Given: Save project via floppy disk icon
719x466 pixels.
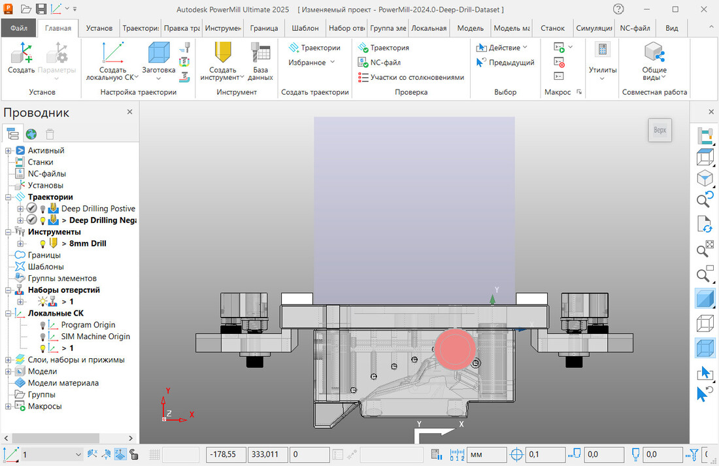Looking at the screenshot, I should tap(41, 8).
